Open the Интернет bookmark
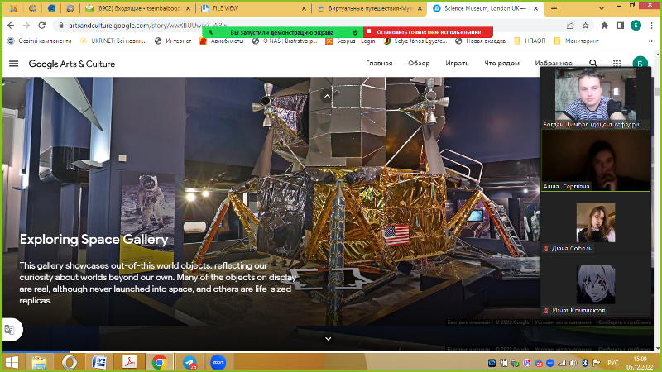The image size is (662, 372). click(x=173, y=41)
